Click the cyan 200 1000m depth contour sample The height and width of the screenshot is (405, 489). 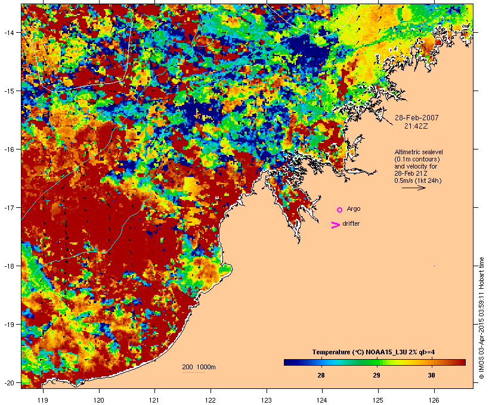[x=194, y=373]
